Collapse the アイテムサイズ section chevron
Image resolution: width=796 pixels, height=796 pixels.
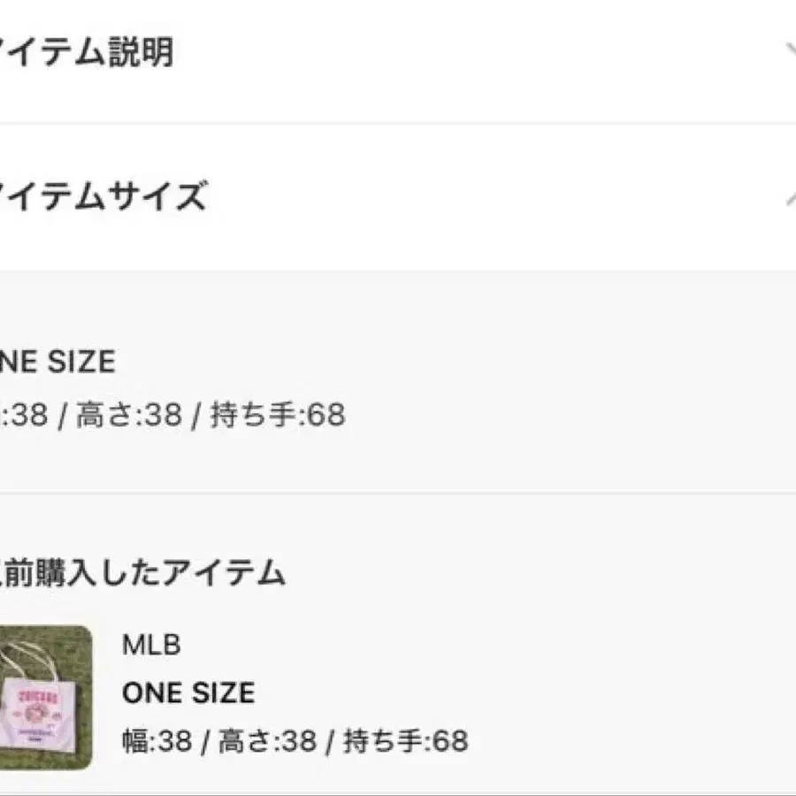click(789, 196)
